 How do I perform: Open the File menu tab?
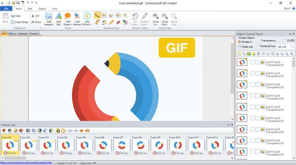tap(6, 8)
